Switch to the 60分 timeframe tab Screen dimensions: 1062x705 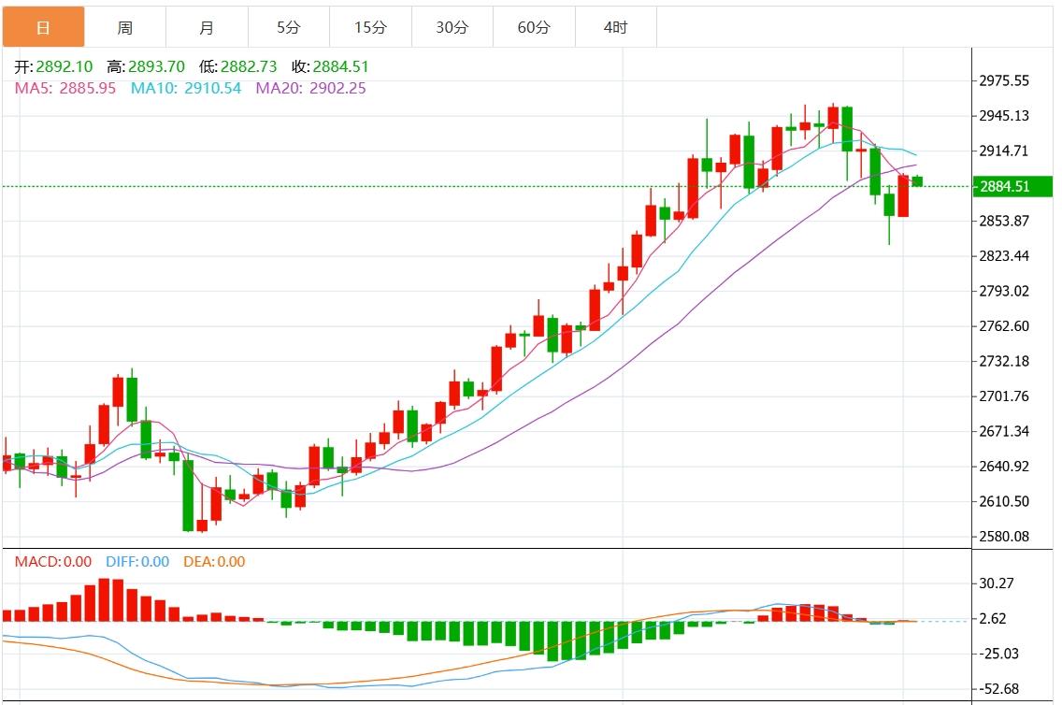click(534, 27)
